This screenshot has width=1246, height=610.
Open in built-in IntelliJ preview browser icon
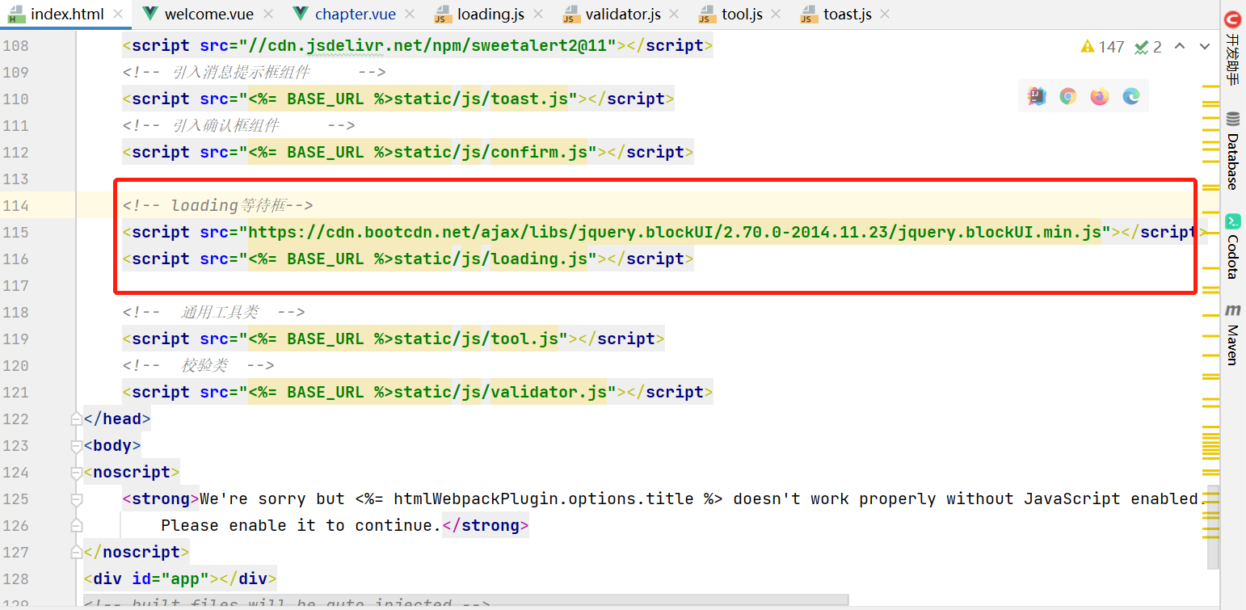point(1037,96)
